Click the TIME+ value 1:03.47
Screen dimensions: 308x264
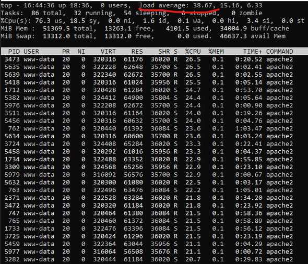coord(248,128)
